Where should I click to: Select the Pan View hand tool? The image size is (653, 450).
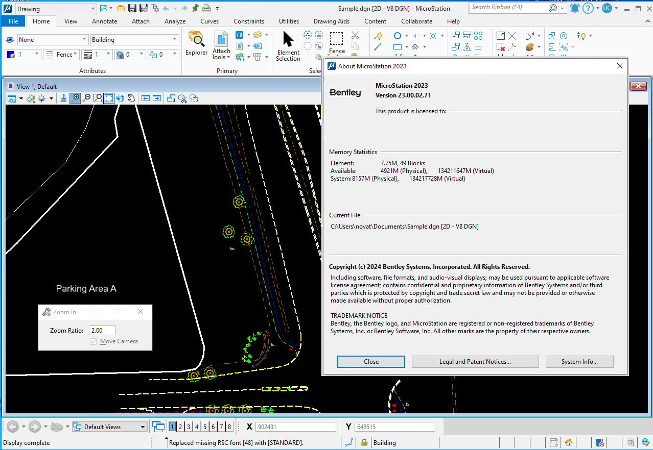point(131,98)
